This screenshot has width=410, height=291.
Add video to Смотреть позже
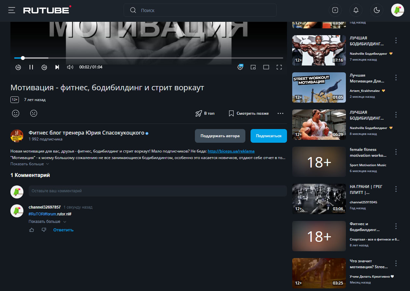tap(249, 113)
